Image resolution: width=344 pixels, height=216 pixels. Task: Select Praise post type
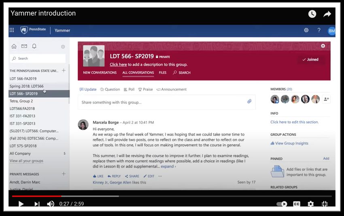coord(145,89)
